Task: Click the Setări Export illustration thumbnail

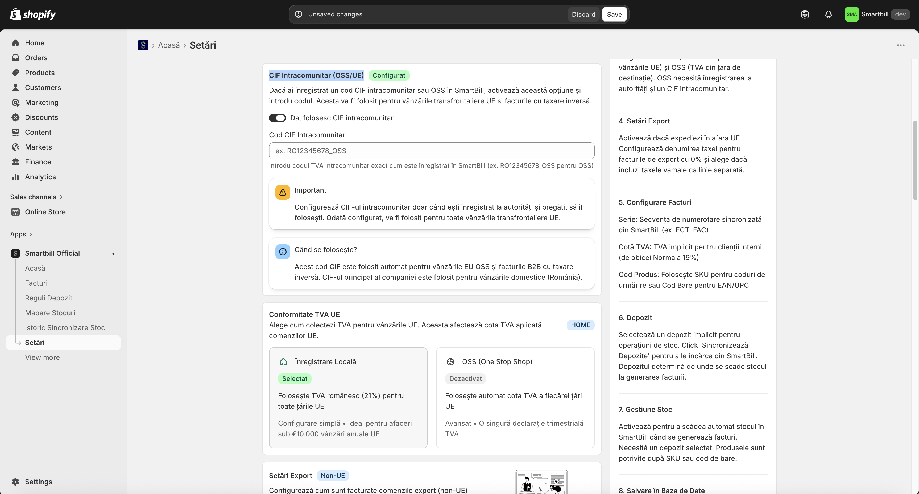Action: coord(541,482)
